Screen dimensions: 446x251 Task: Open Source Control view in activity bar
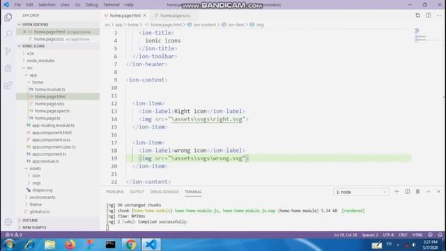pos(8,51)
